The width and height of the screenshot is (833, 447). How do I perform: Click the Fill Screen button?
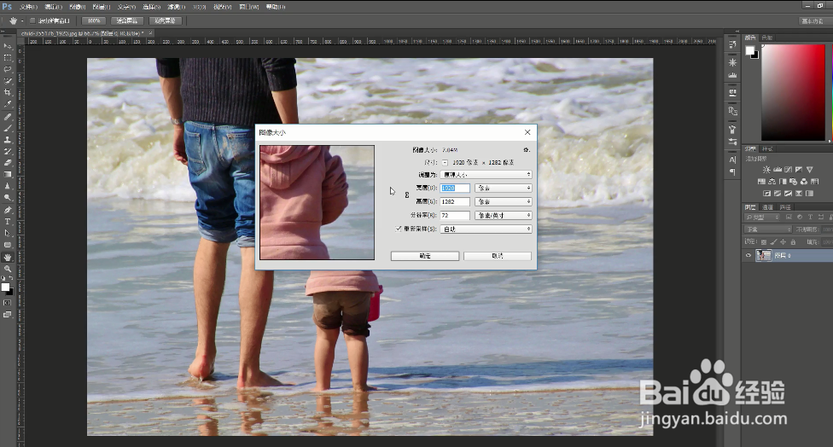click(165, 20)
